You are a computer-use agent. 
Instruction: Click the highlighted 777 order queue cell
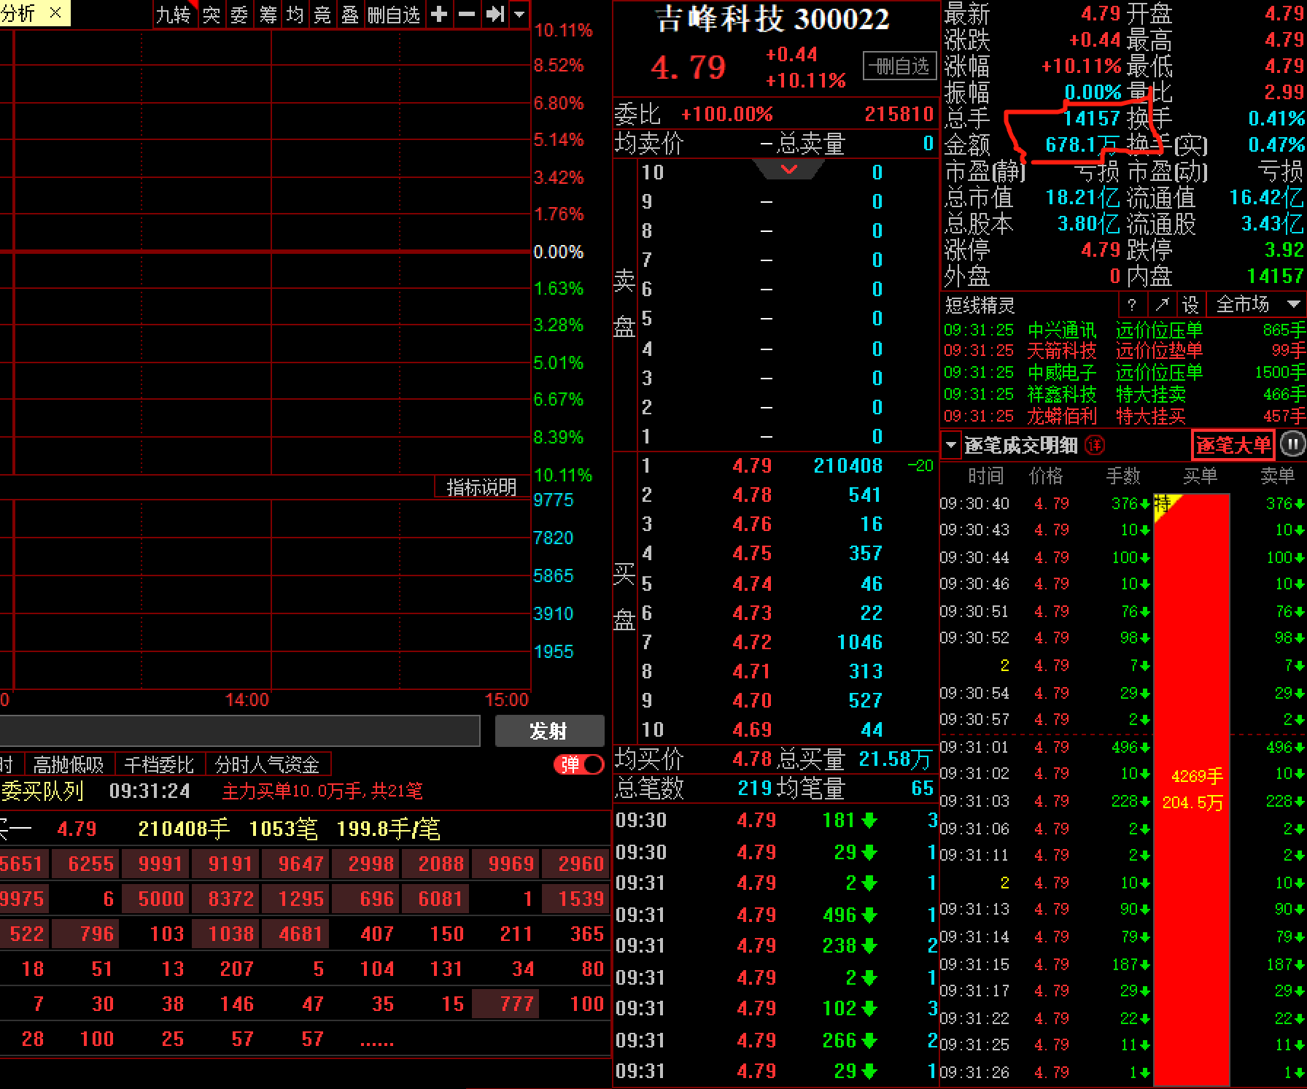pyautogui.click(x=506, y=1004)
